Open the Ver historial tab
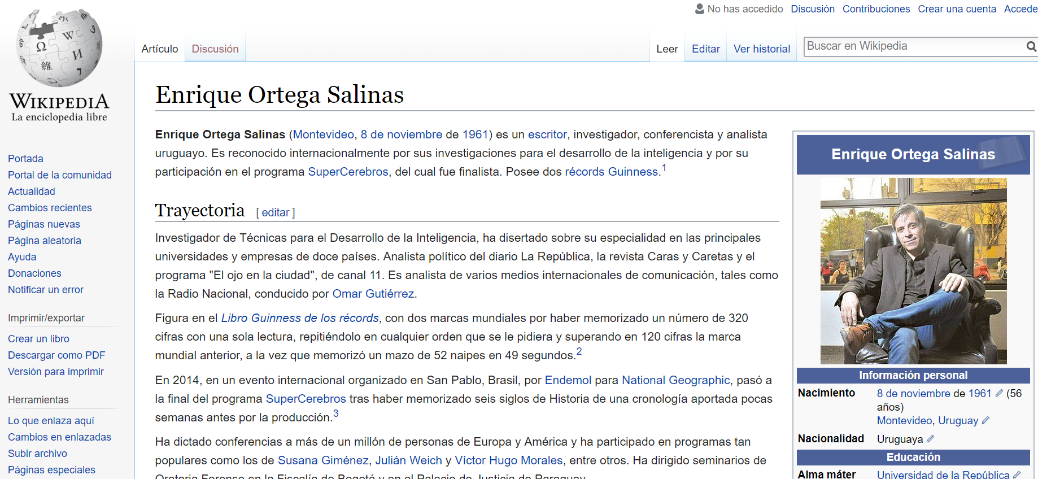This screenshot has height=479, width=1038. (762, 49)
